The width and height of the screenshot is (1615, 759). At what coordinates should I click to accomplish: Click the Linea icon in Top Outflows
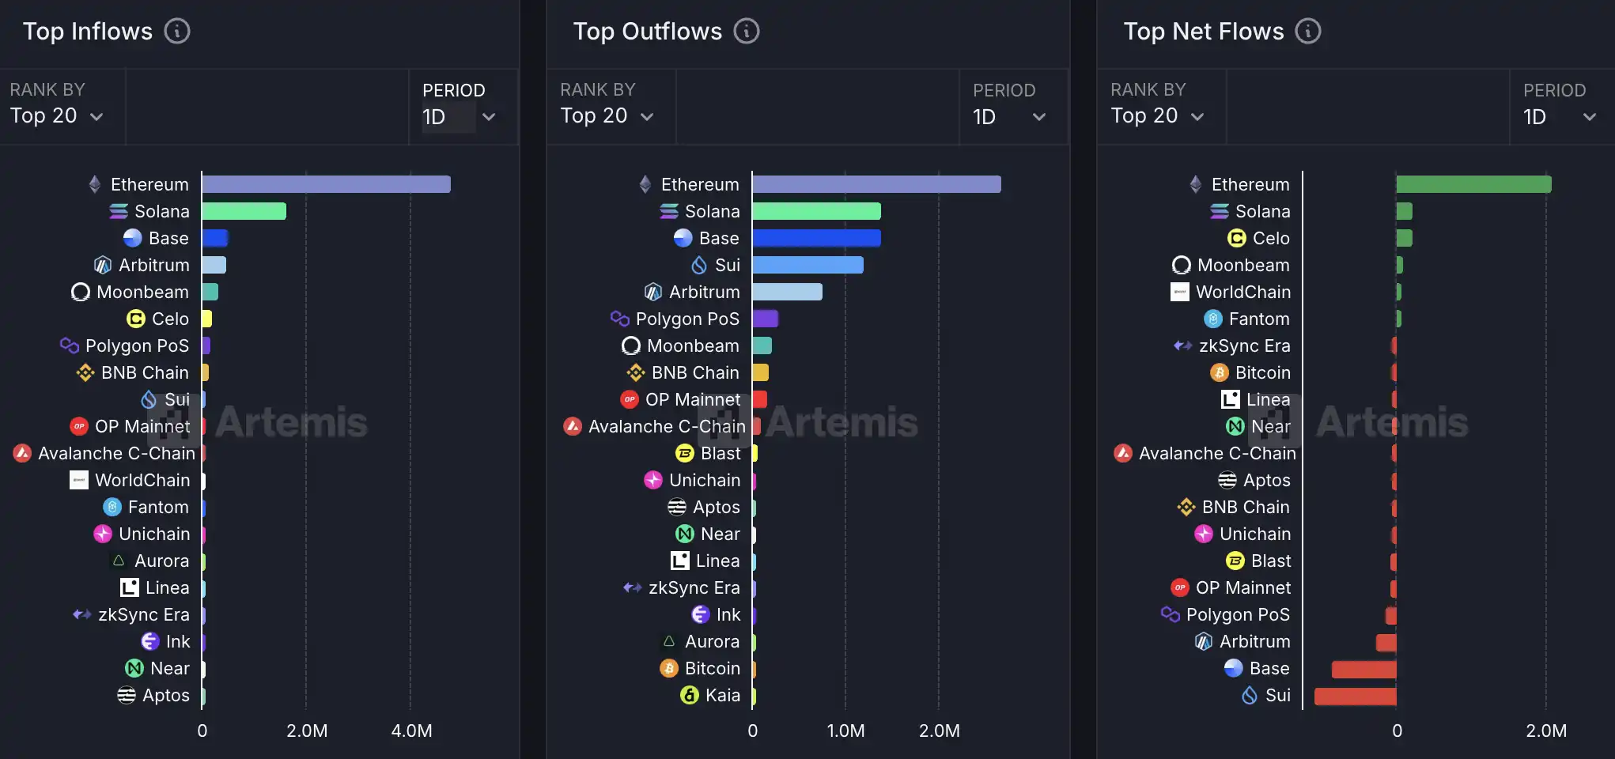[680, 561]
